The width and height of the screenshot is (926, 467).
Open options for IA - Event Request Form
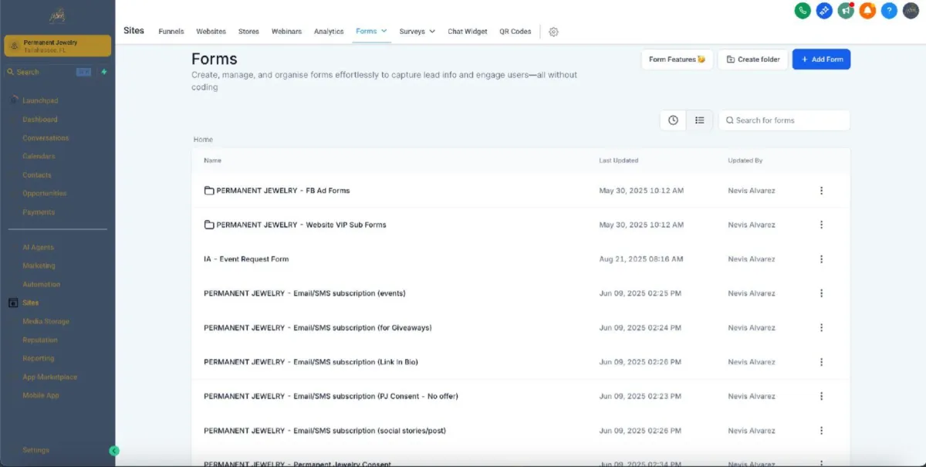click(x=821, y=259)
